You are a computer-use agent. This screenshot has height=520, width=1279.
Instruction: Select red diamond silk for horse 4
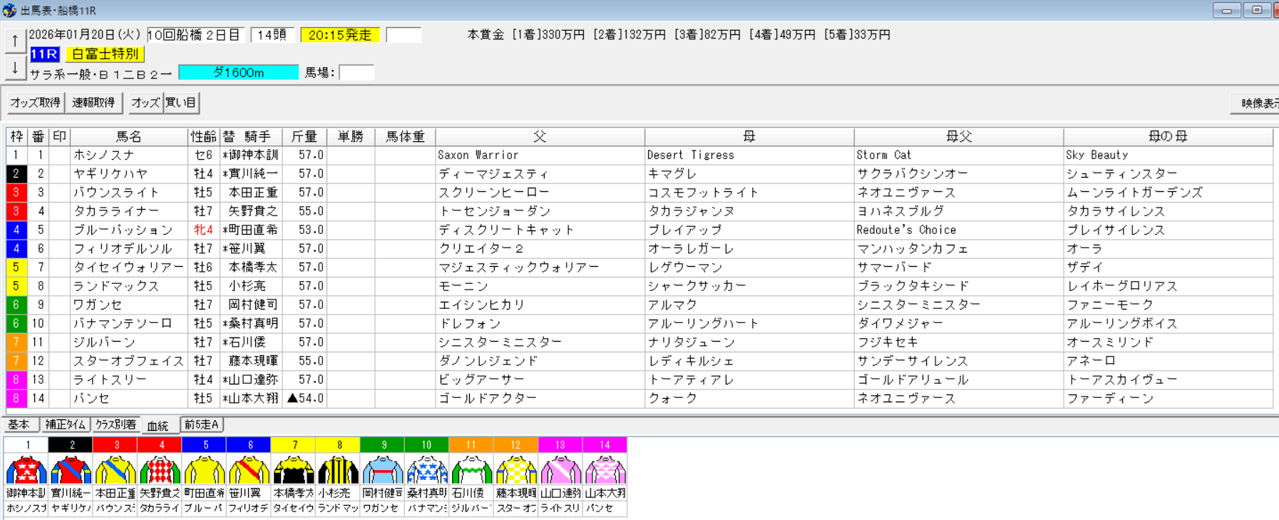(160, 470)
